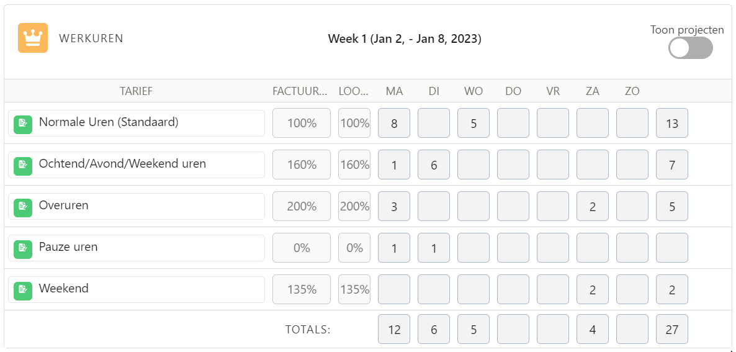Click Pauze uren Tuesday hours field
The width and height of the screenshot is (736, 352).
[x=434, y=248]
